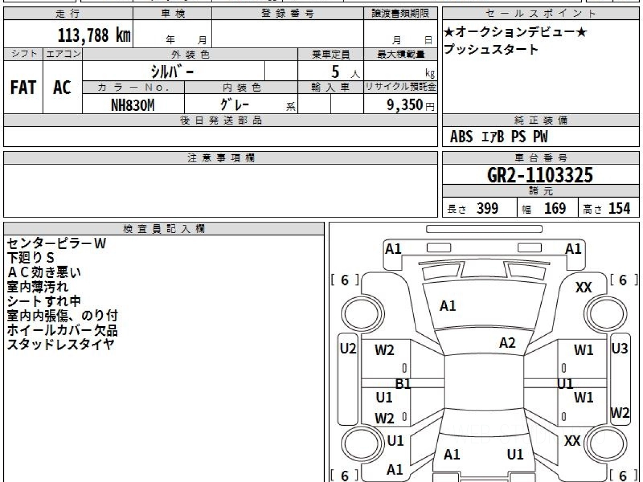643x482 pixels.
Task: Click the U1 mark next to the rear-panel A1
Action: click(x=515, y=455)
